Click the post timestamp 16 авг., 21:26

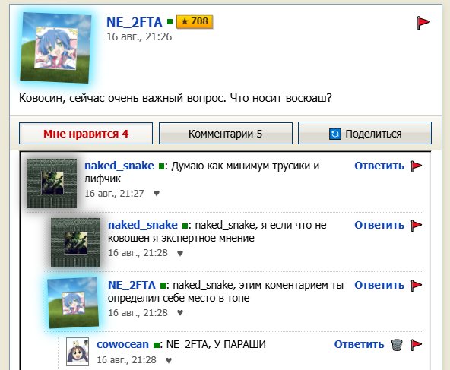pyautogui.click(x=139, y=37)
